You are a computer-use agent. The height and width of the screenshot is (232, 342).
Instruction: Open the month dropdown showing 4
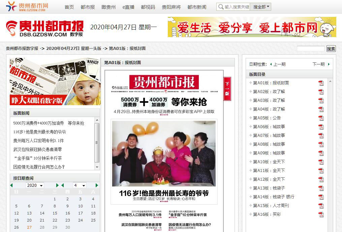tap(80, 185)
